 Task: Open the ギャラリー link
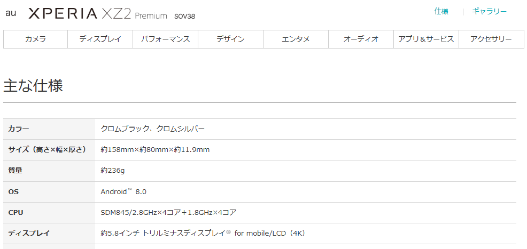tap(489, 12)
